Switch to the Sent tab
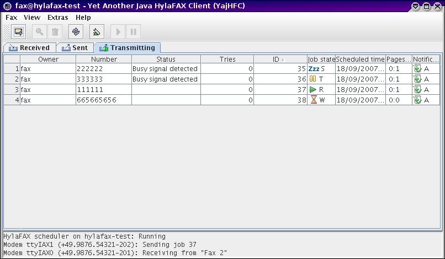This screenshot has height=259, width=445. (x=75, y=48)
